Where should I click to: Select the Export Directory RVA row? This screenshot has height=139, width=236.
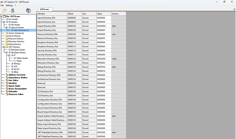(x=52, y=18)
